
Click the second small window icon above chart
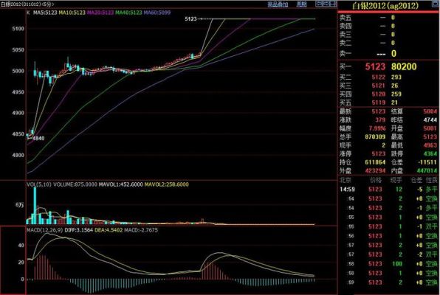click(326, 4)
